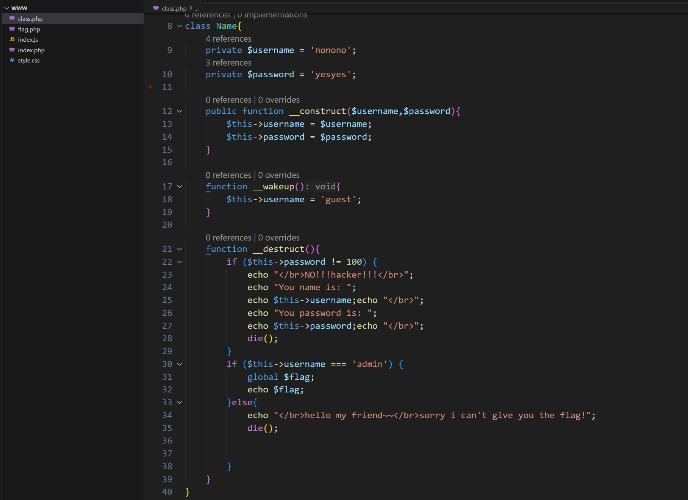This screenshot has height=500, width=688.
Task: Click '0 overrides' code lens above __destruct
Action: (279, 237)
